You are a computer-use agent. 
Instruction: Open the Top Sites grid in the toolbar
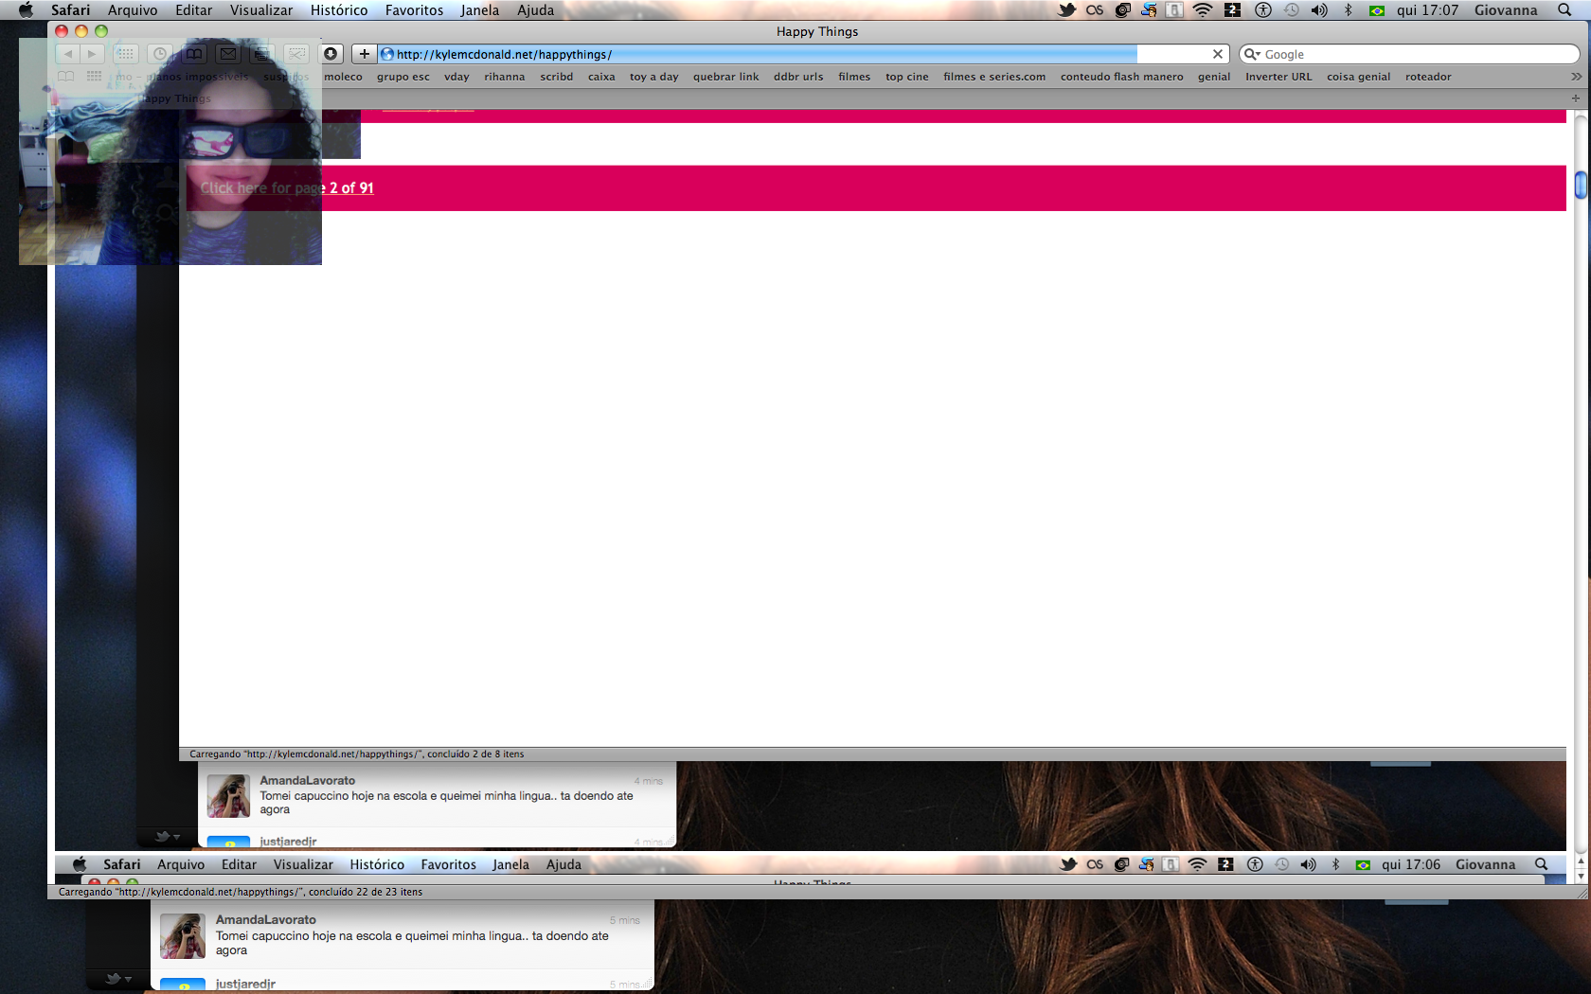125,54
